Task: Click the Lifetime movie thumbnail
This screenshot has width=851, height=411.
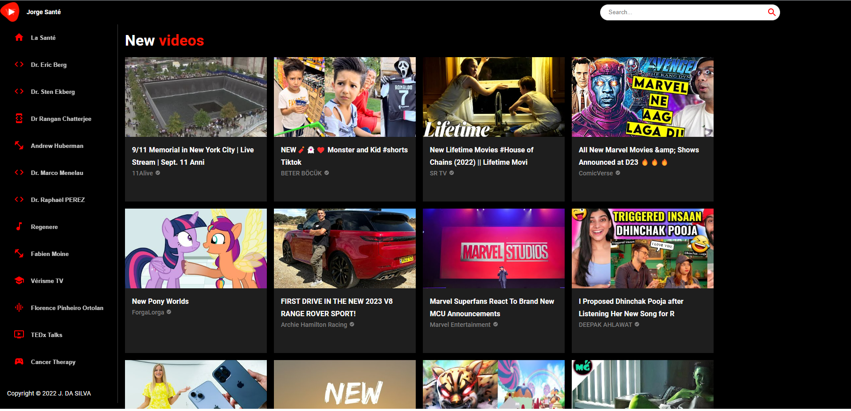Action: (494, 97)
